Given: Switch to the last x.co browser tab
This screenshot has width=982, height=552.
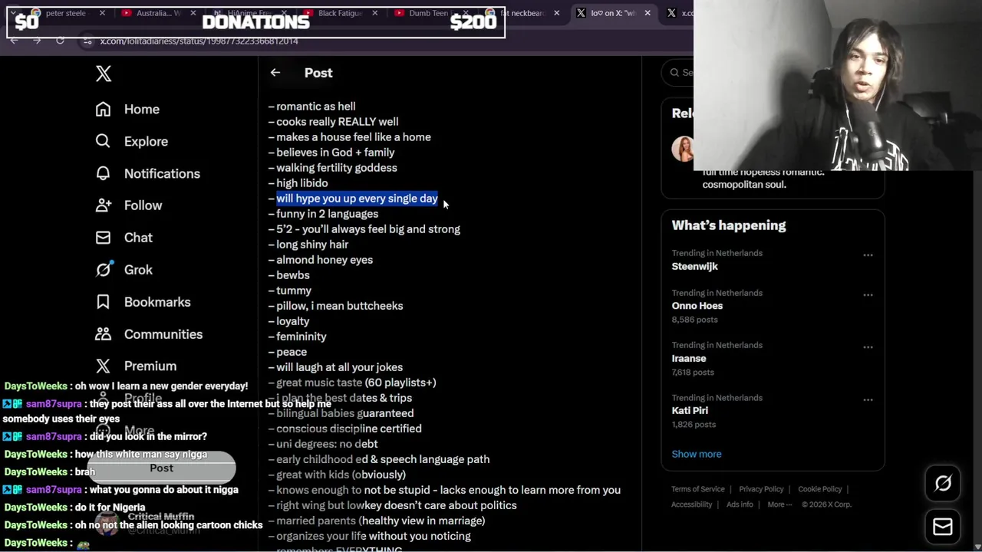Looking at the screenshot, I should 678,13.
